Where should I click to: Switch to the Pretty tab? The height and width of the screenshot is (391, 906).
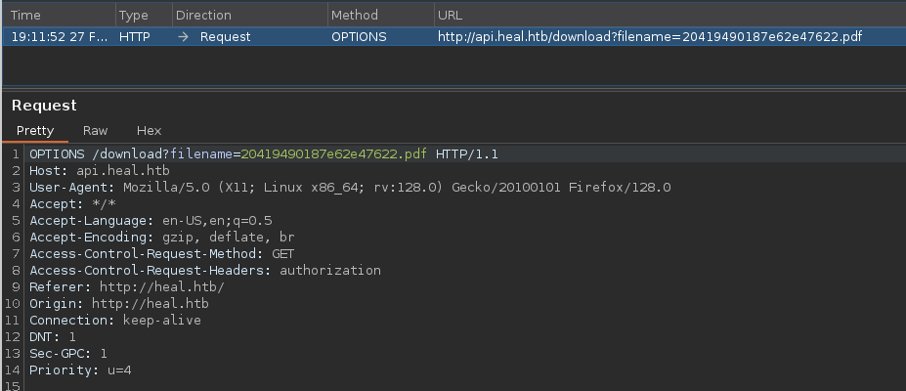[x=35, y=131]
